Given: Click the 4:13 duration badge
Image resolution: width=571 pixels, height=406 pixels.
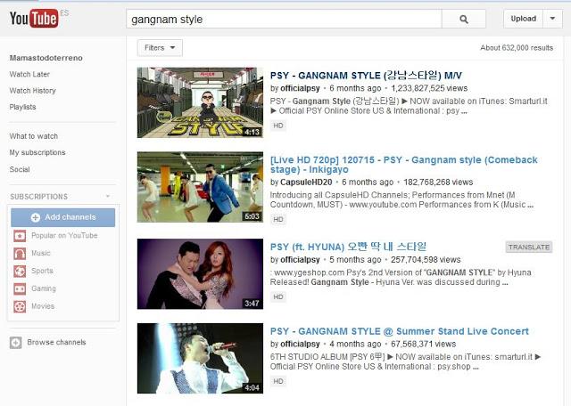Looking at the screenshot, I should [x=252, y=132].
